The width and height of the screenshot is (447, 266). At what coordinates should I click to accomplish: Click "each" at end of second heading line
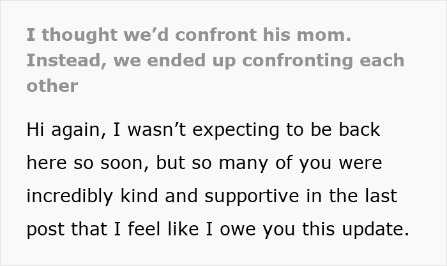382,61
